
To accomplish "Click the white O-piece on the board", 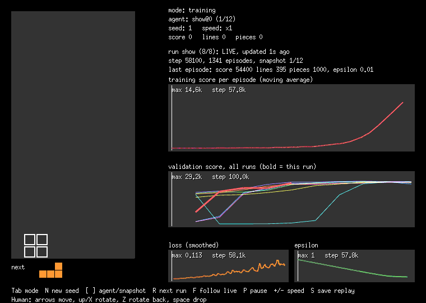I will point(36,246).
